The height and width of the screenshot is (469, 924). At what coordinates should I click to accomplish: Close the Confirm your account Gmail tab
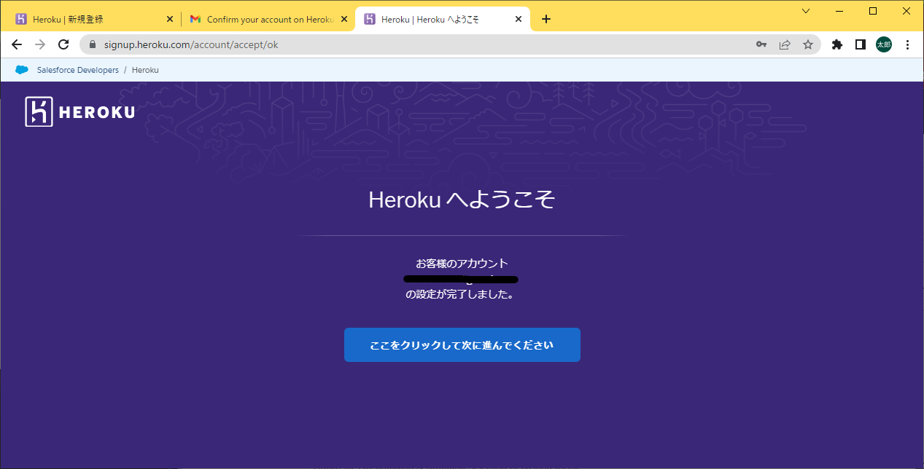(x=343, y=19)
